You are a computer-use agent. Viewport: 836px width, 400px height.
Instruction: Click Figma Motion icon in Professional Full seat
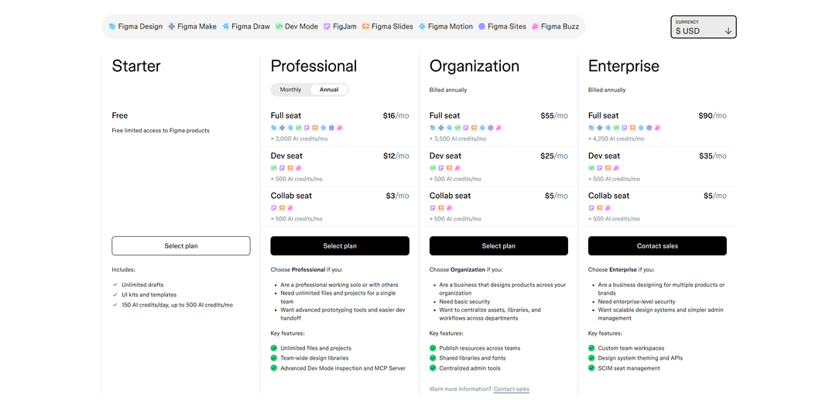pos(323,128)
